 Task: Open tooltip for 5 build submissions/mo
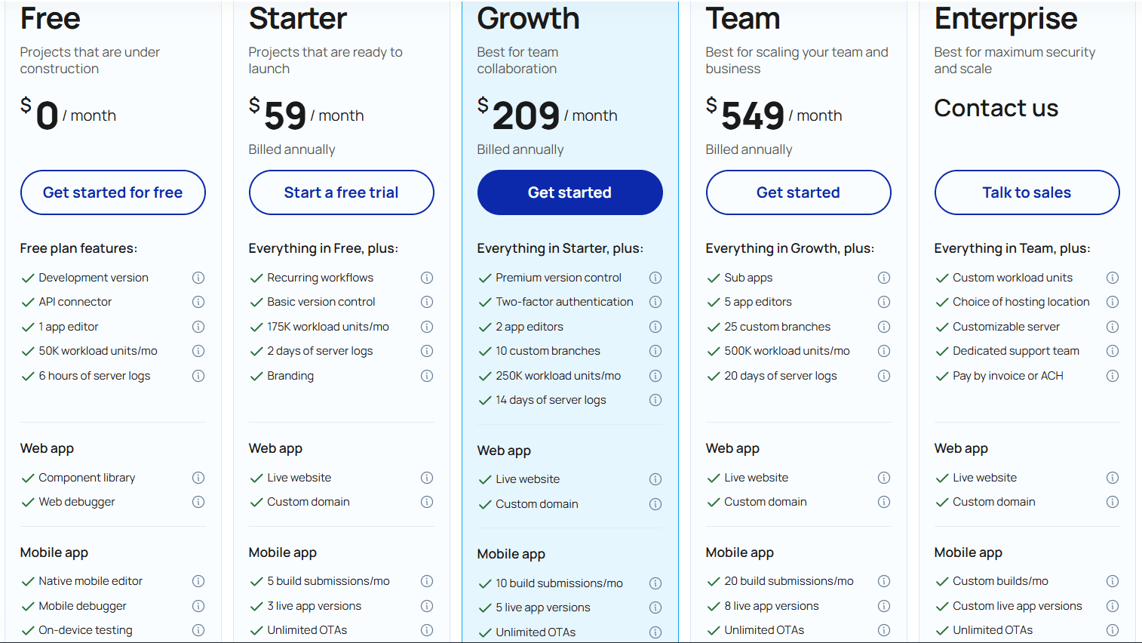(427, 581)
